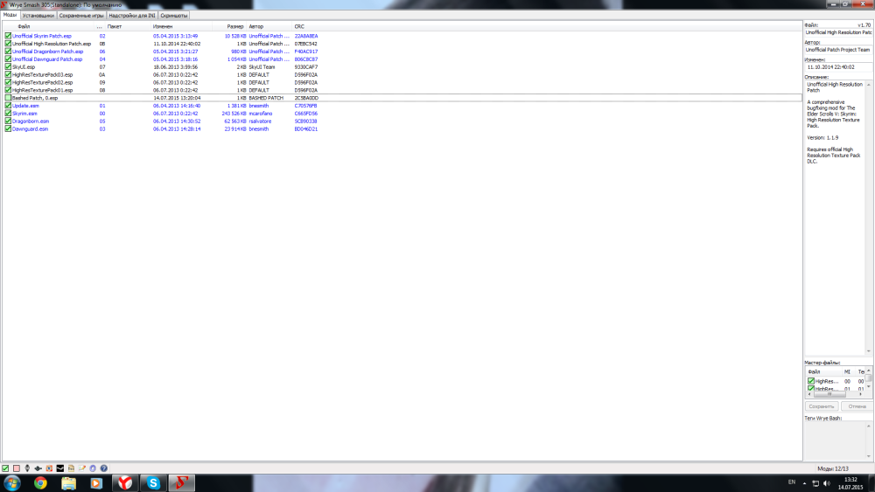Open Windows Media Player from the taskbar

tap(96, 483)
